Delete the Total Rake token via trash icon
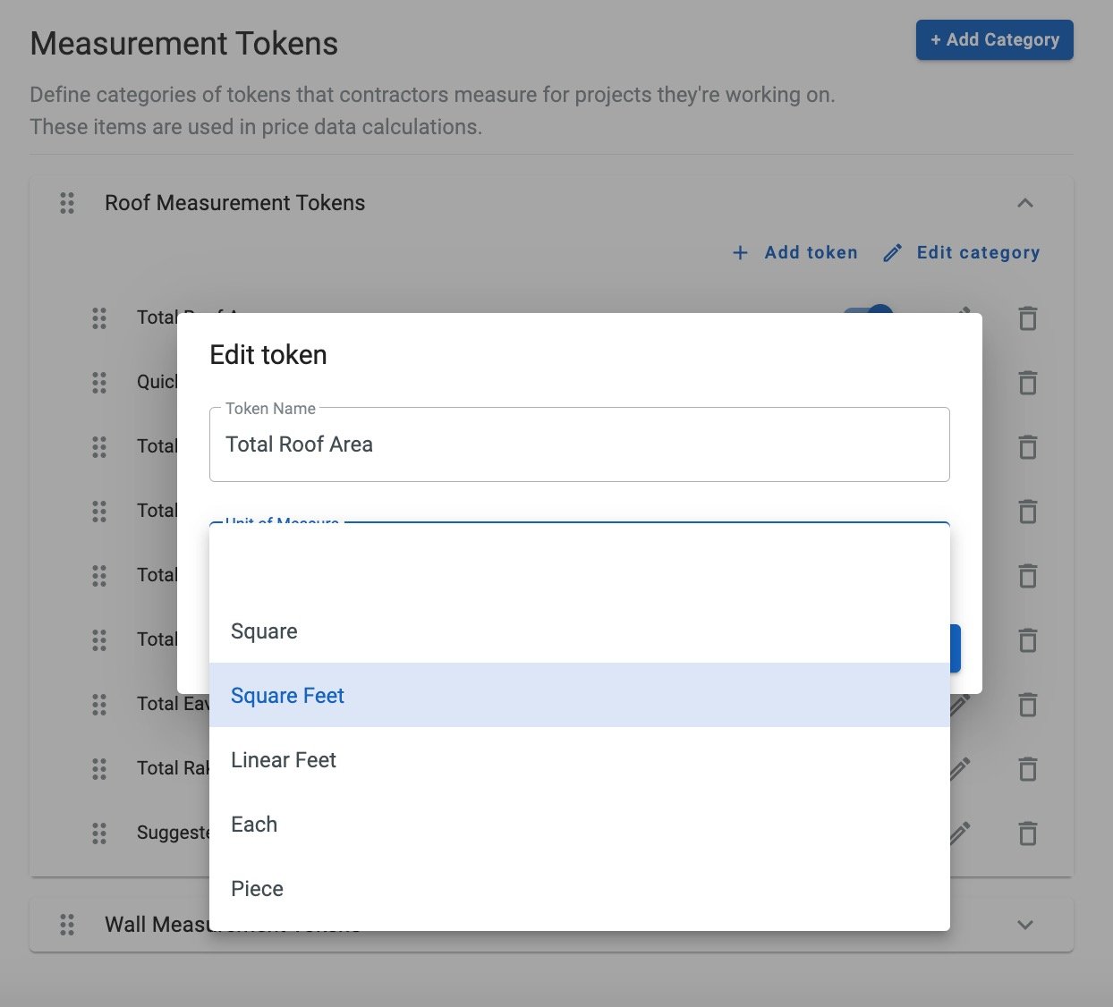This screenshot has height=1007, width=1113. 1027,769
